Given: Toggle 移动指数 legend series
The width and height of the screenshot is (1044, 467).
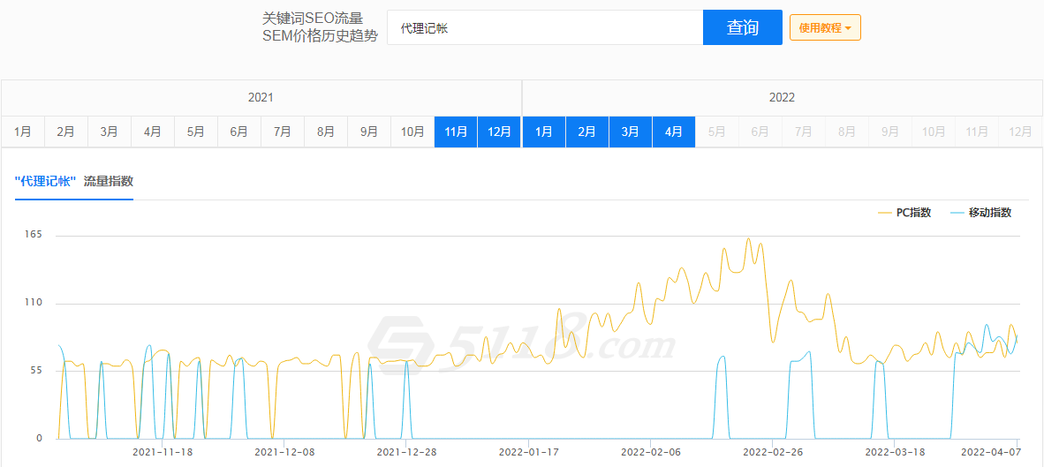Looking at the screenshot, I should tap(981, 213).
